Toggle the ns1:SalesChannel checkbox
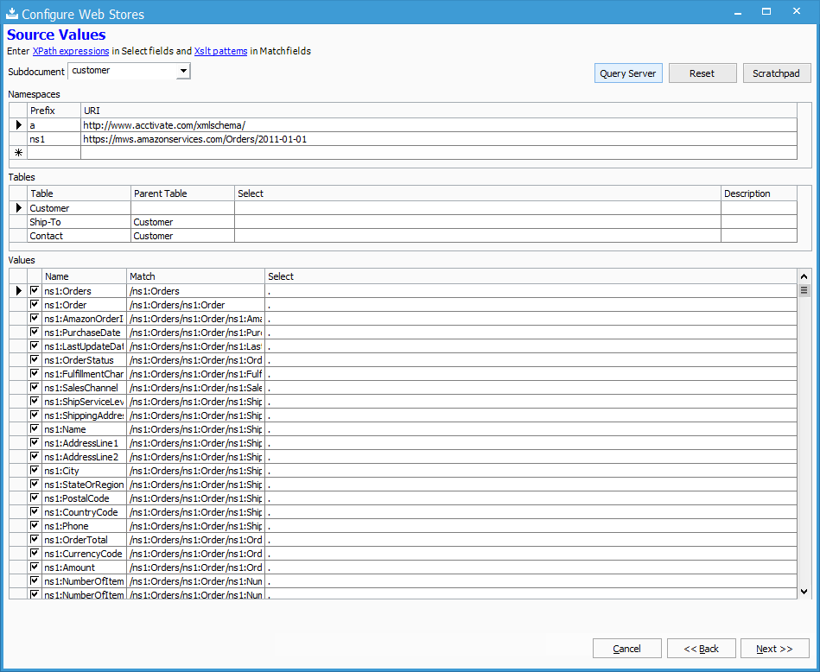Image resolution: width=820 pixels, height=672 pixels. point(35,388)
